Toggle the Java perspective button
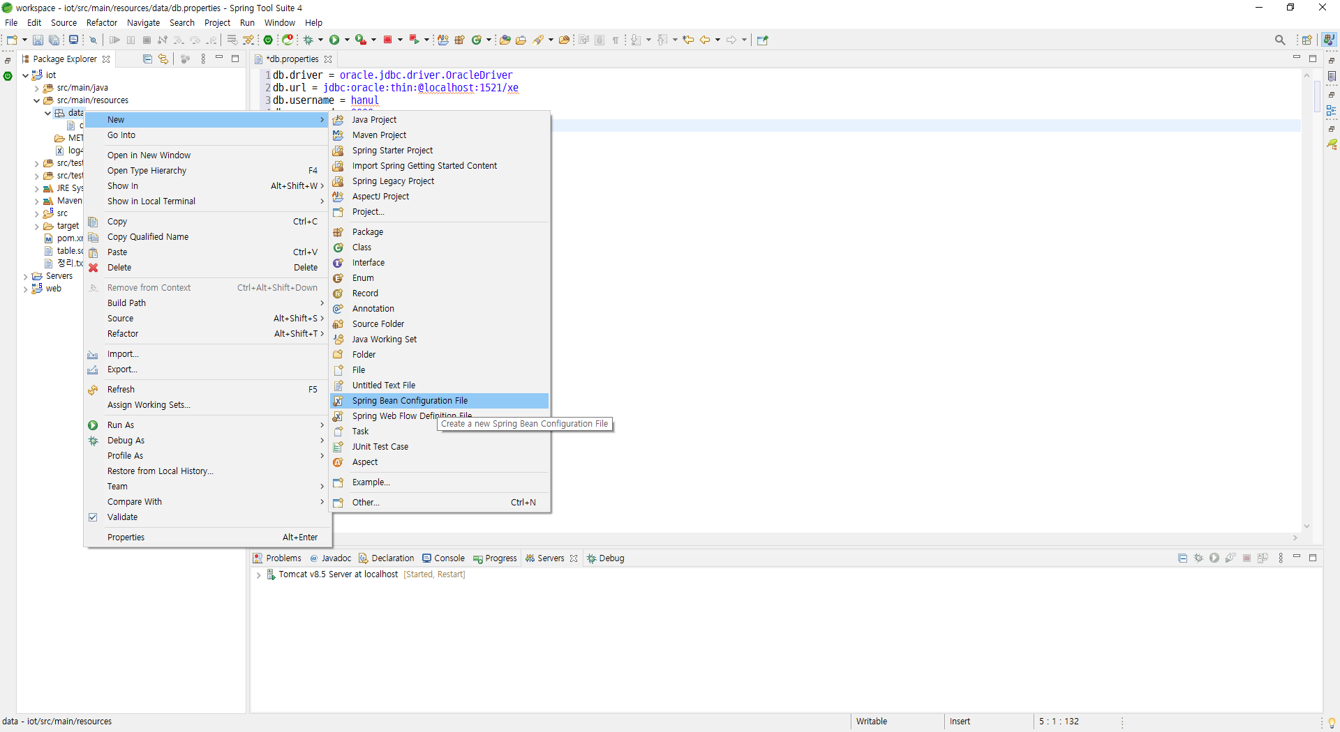Image resolution: width=1340 pixels, height=732 pixels. point(1329,40)
